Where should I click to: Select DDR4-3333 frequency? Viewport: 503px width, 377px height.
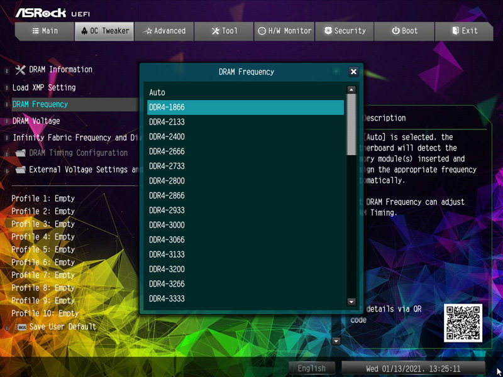pyautogui.click(x=245, y=299)
